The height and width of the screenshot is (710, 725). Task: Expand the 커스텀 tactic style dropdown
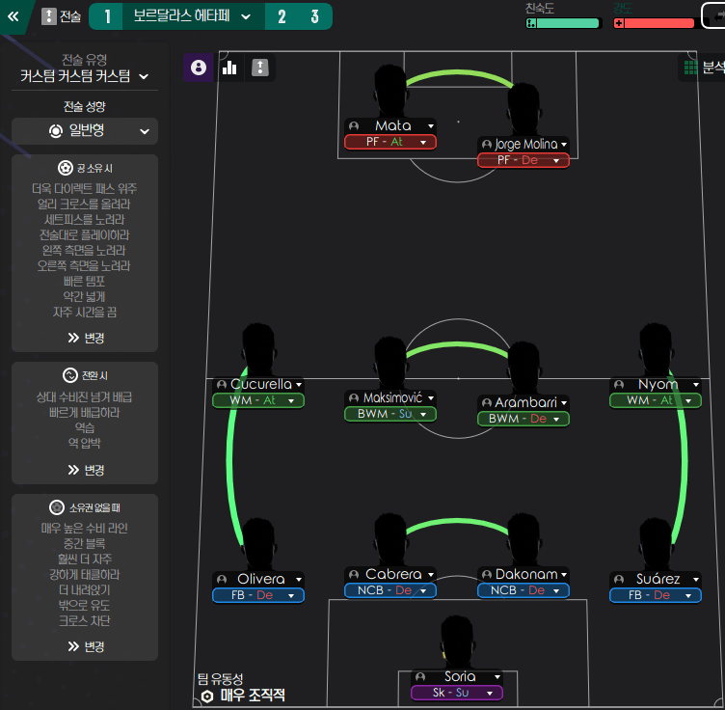[85, 76]
